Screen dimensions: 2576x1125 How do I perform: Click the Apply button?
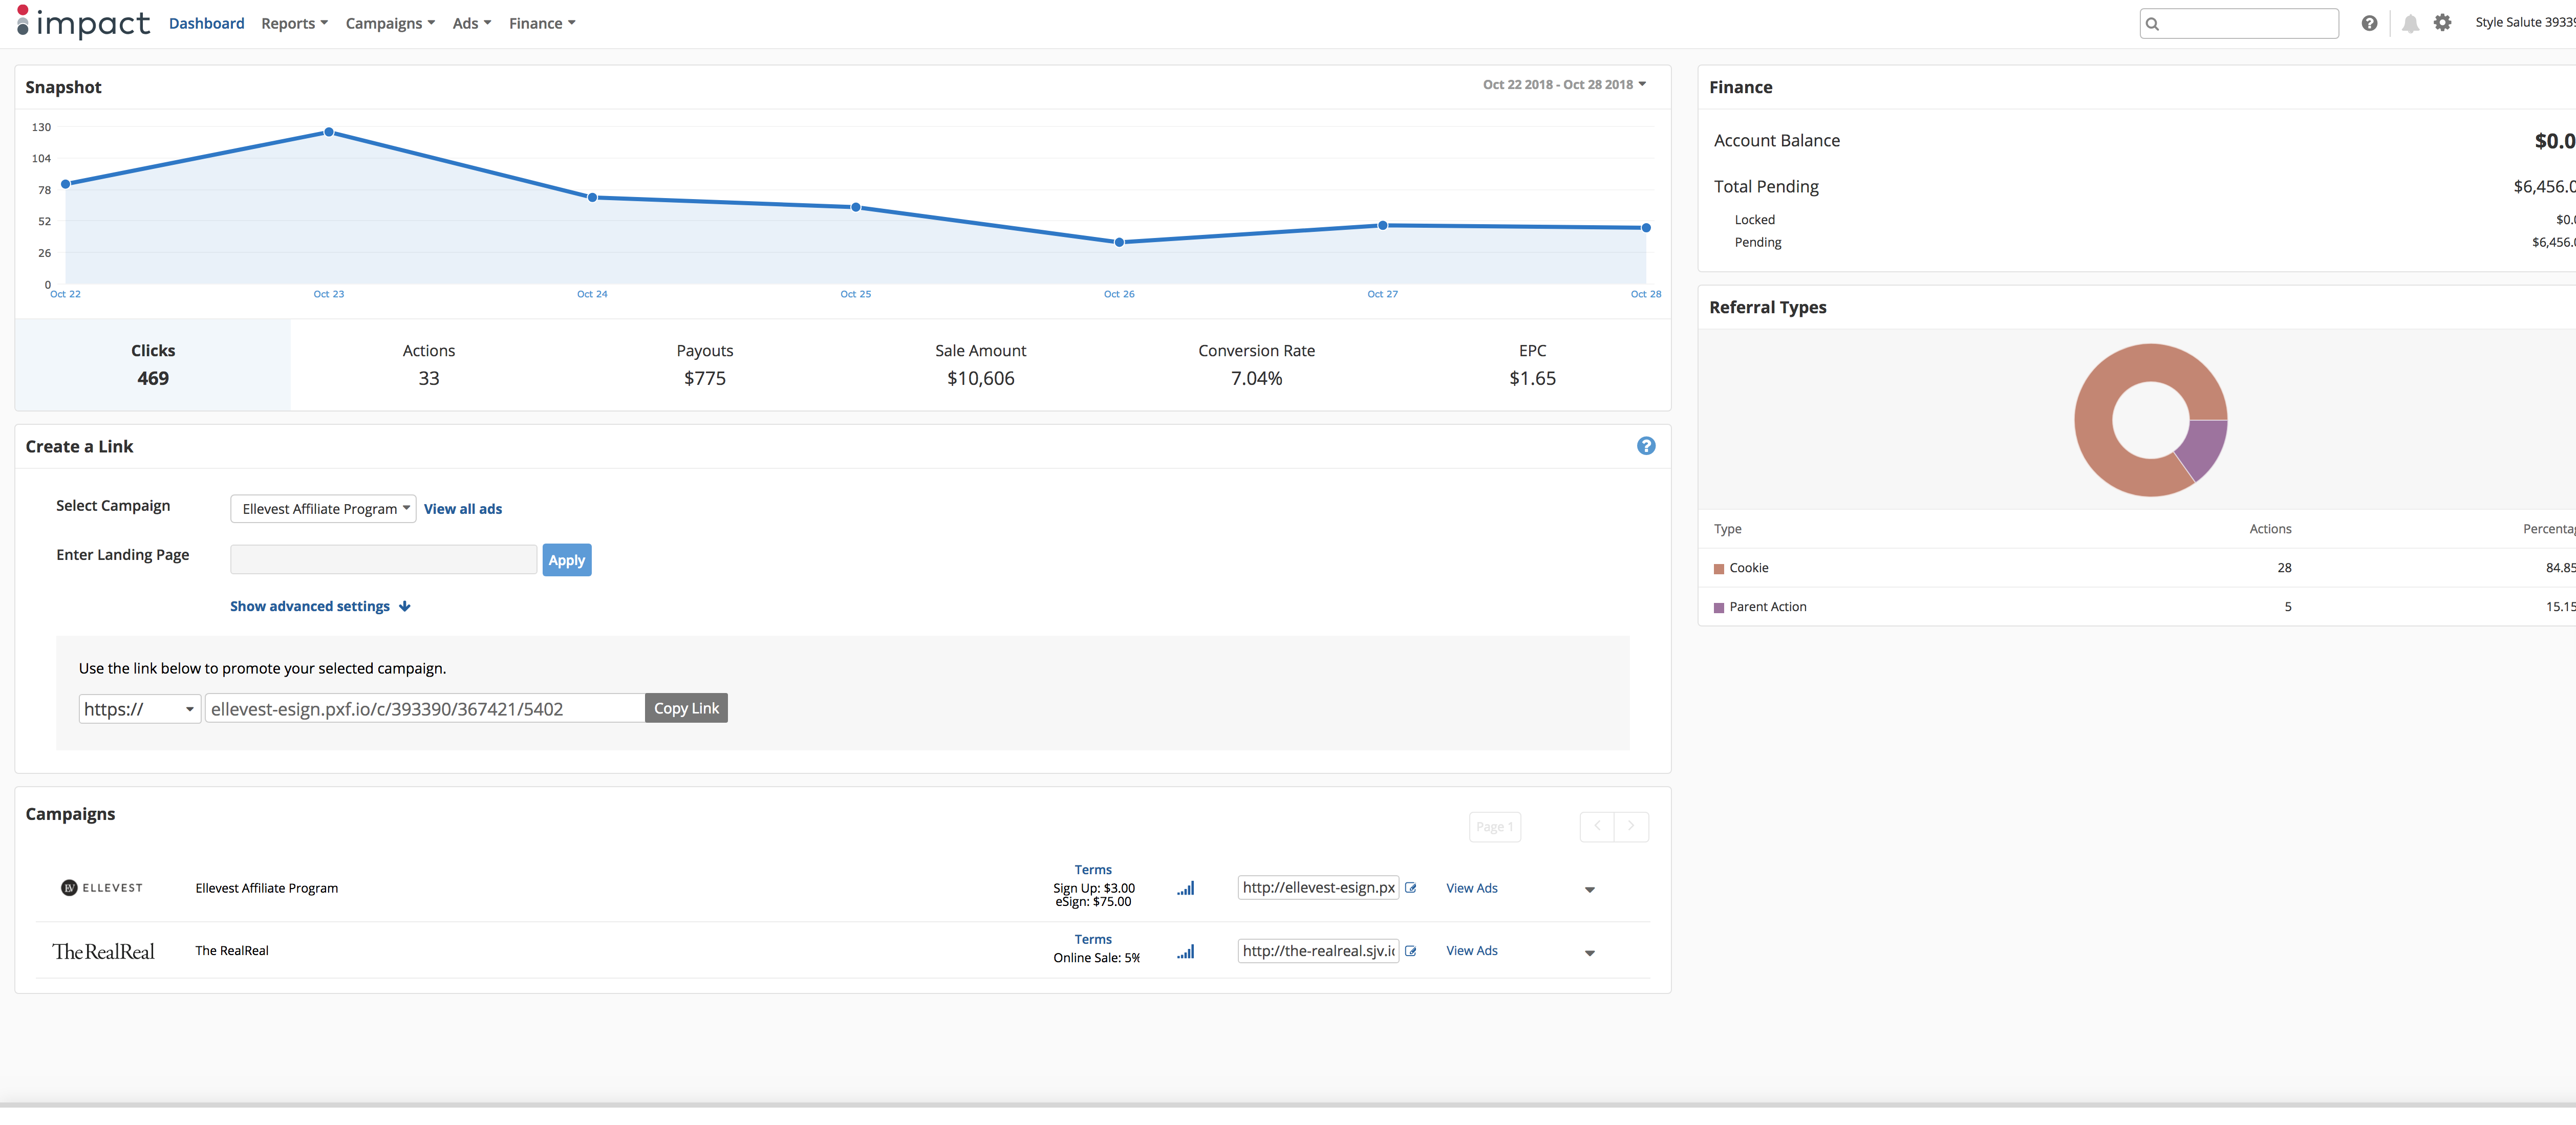click(x=567, y=560)
